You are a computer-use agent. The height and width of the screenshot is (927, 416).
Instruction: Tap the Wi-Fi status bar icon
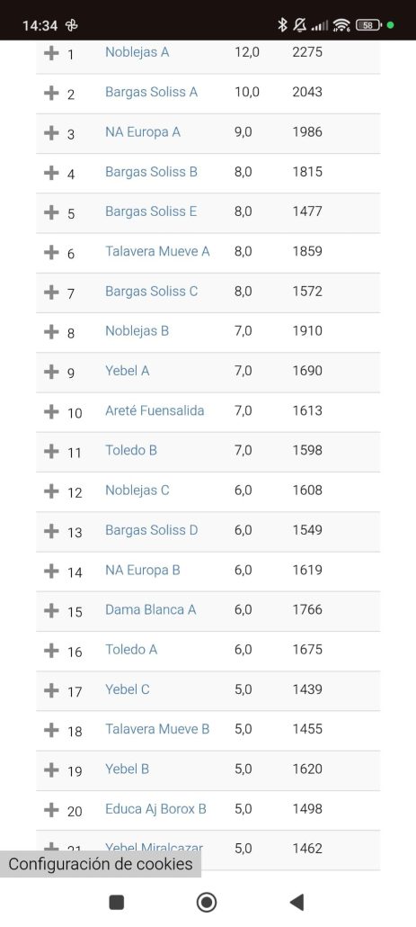[341, 25]
